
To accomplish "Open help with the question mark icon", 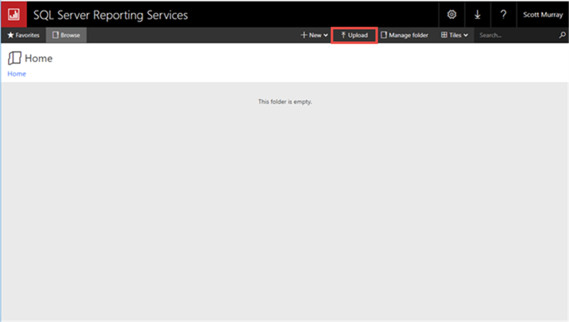I will tap(503, 14).
